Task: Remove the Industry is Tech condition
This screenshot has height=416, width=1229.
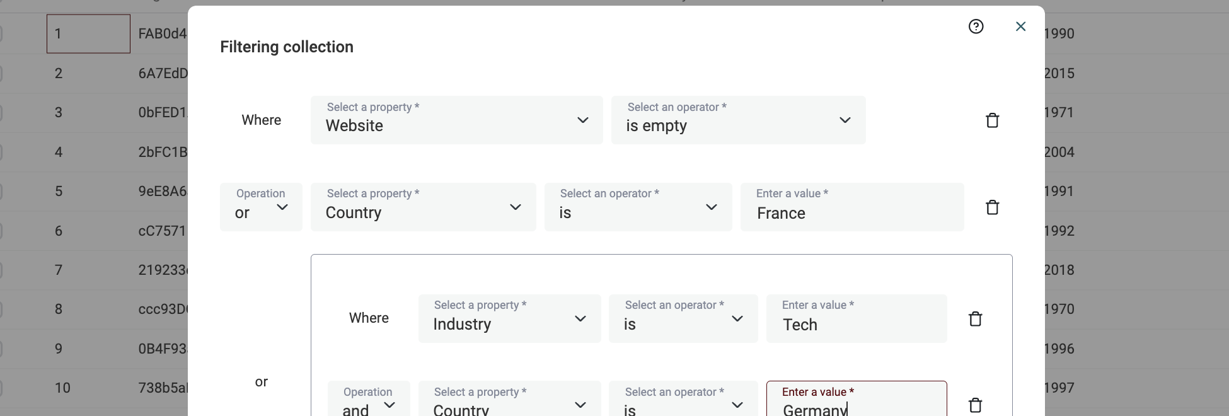Action: pyautogui.click(x=975, y=319)
